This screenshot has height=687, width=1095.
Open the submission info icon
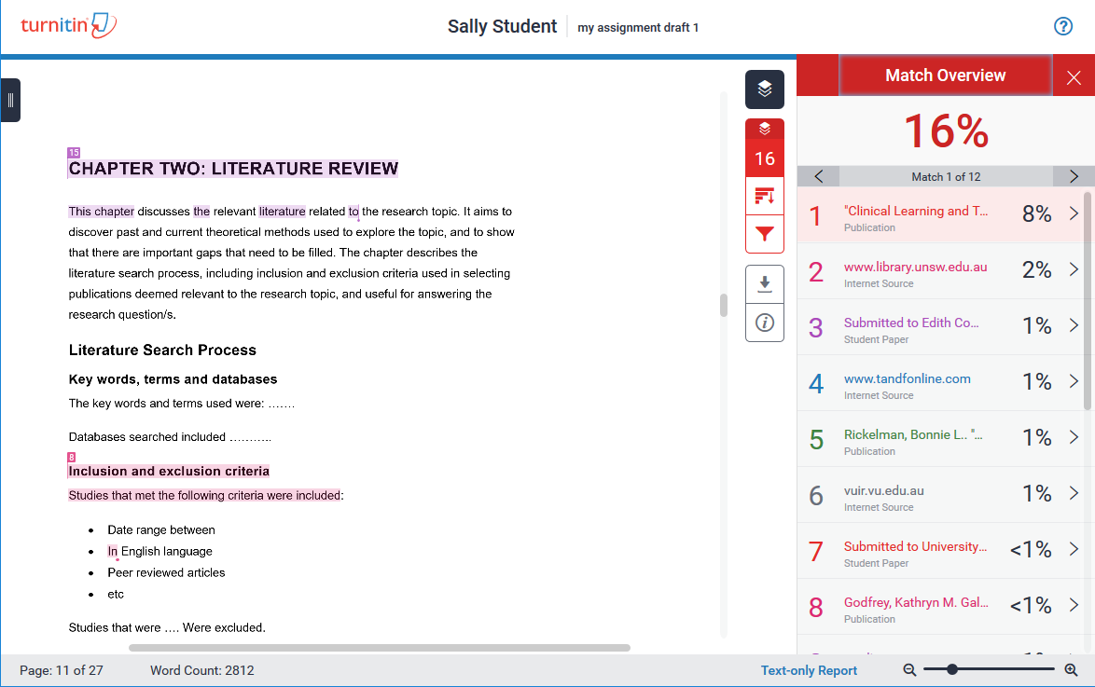pos(765,323)
